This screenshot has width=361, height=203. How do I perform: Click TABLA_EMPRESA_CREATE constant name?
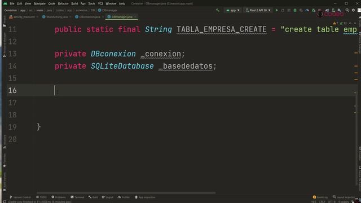coord(222,30)
